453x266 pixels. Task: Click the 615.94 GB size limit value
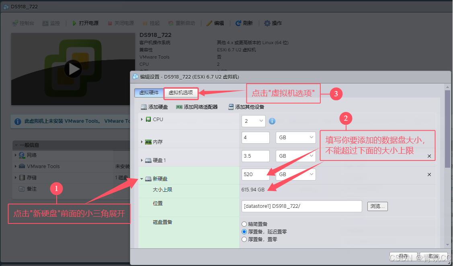coord(253,190)
